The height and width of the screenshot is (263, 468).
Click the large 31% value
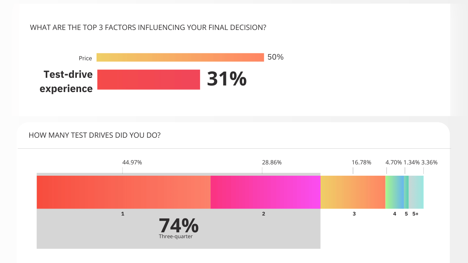[227, 79]
